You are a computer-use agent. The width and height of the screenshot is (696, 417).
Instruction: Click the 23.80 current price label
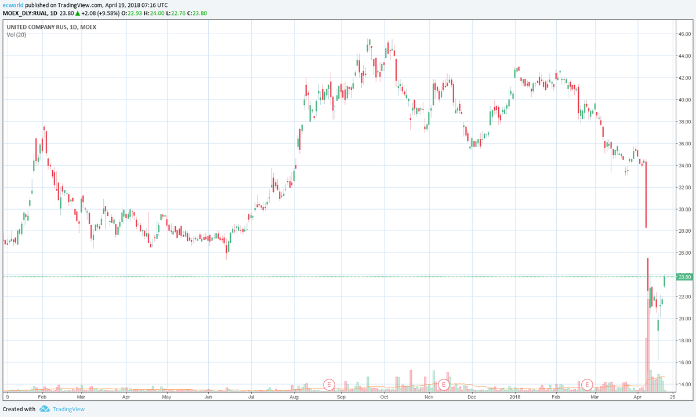[x=685, y=277]
